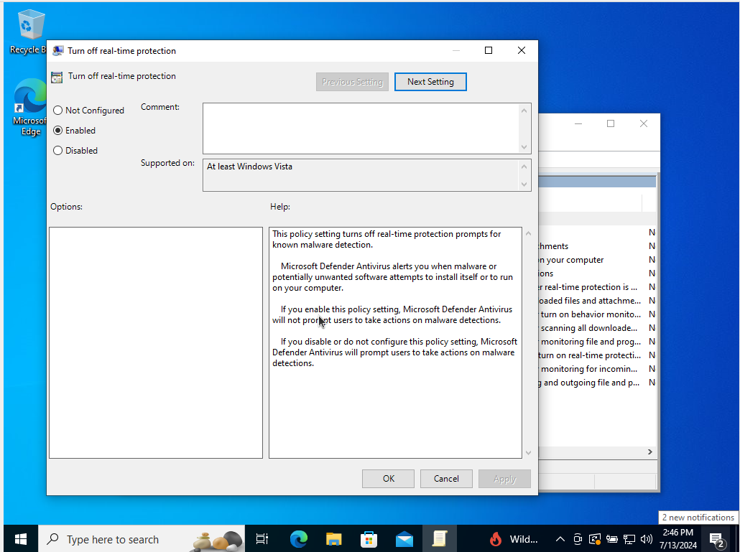Cancel the policy dialog

(446, 479)
